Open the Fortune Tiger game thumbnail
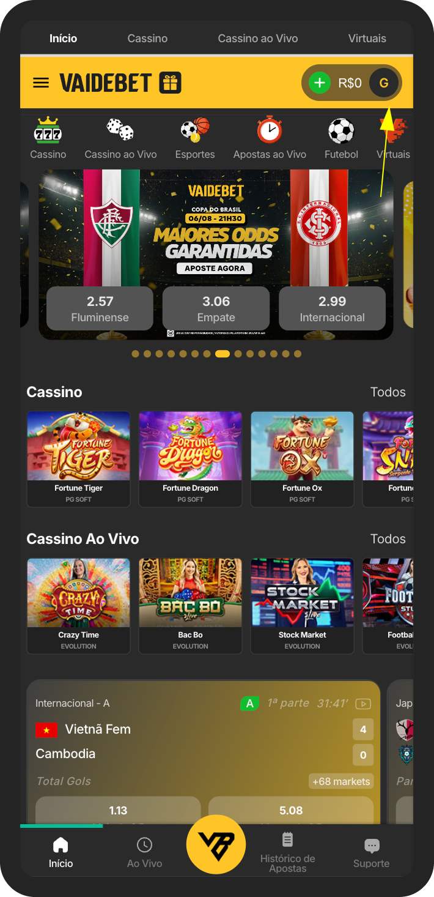 coord(78,459)
